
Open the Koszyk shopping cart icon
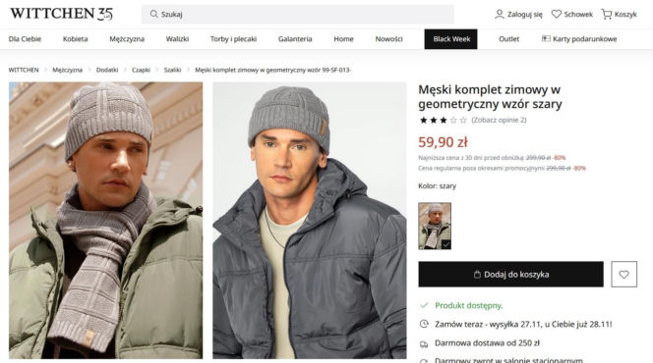coord(607,15)
